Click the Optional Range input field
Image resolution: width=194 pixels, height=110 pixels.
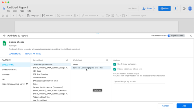(x=139, y=82)
